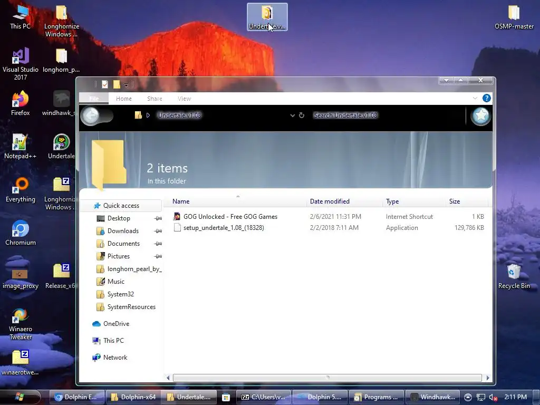This screenshot has width=540, height=405.
Task: Open Notepad++ desktop shortcut
Action: pos(20,147)
